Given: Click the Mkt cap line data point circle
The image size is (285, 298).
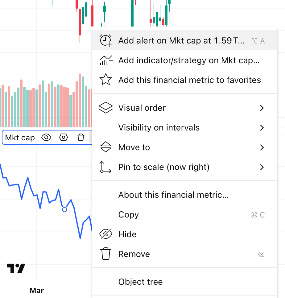Looking at the screenshot, I should (x=64, y=209).
